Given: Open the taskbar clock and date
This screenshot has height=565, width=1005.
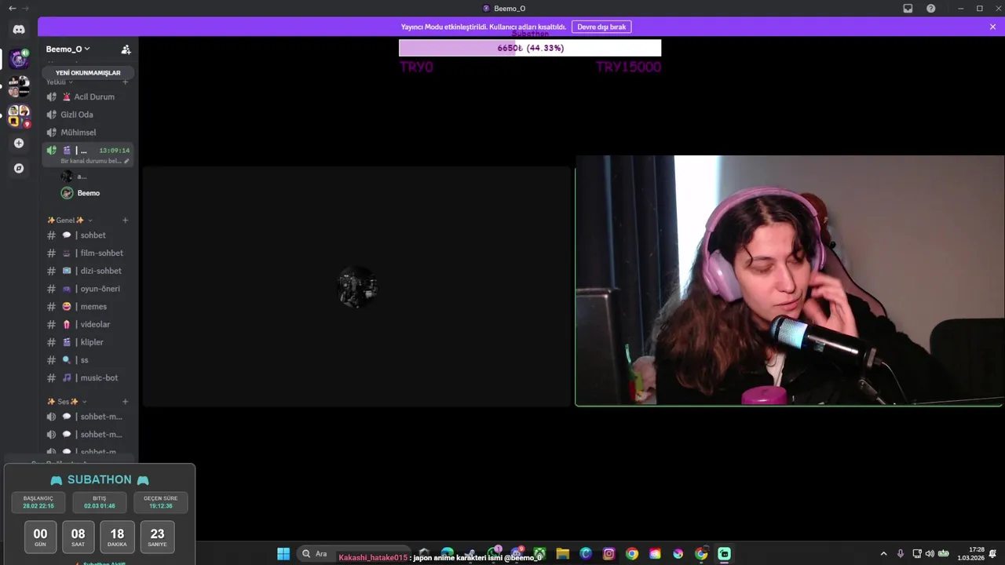Looking at the screenshot, I should 971,554.
